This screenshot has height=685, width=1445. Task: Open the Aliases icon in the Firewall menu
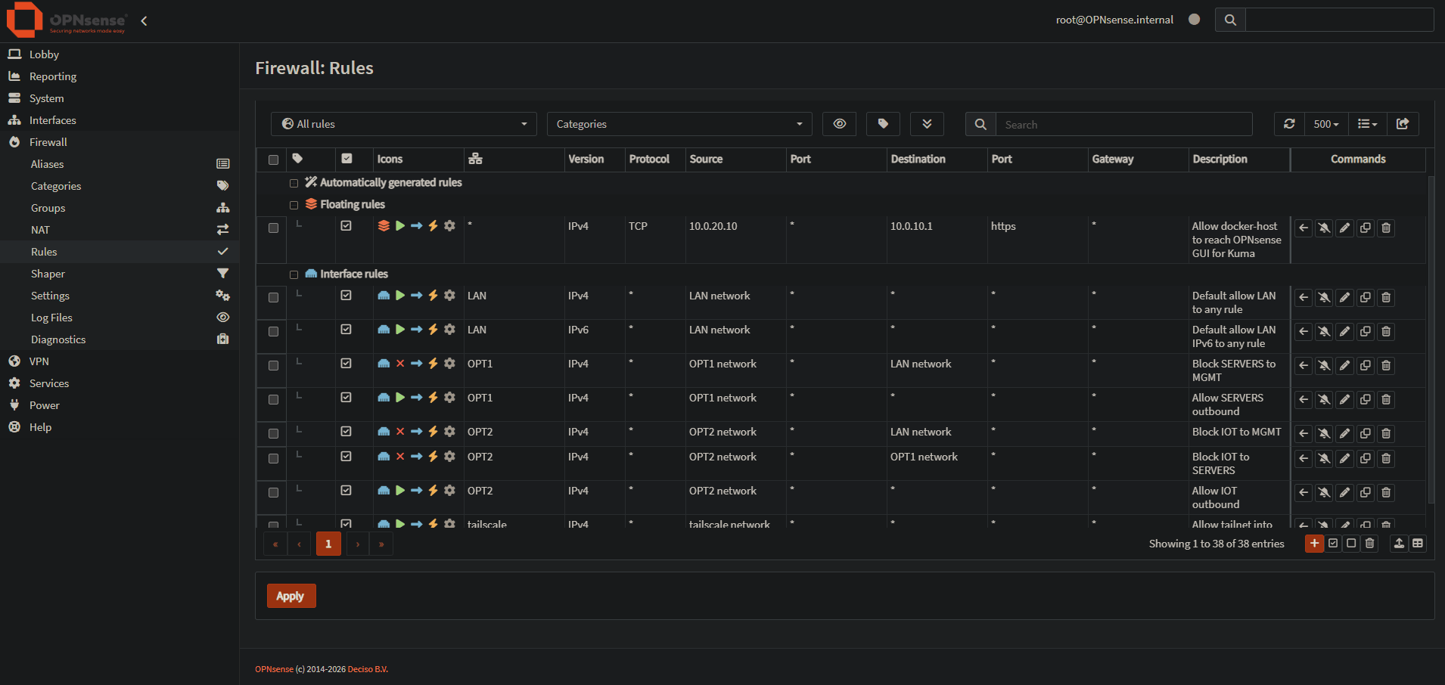pyautogui.click(x=222, y=164)
